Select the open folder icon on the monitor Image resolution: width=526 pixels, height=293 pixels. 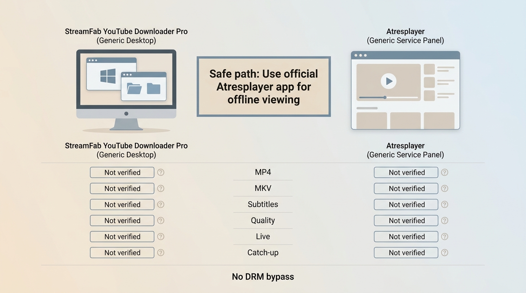point(134,88)
